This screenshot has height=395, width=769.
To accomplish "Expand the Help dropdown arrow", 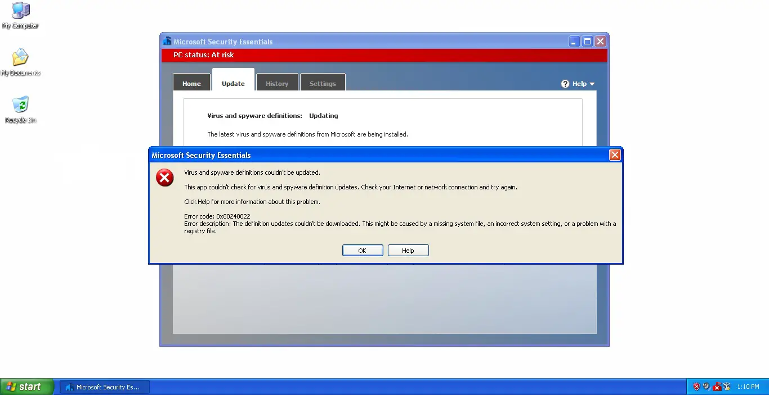I will click(592, 84).
